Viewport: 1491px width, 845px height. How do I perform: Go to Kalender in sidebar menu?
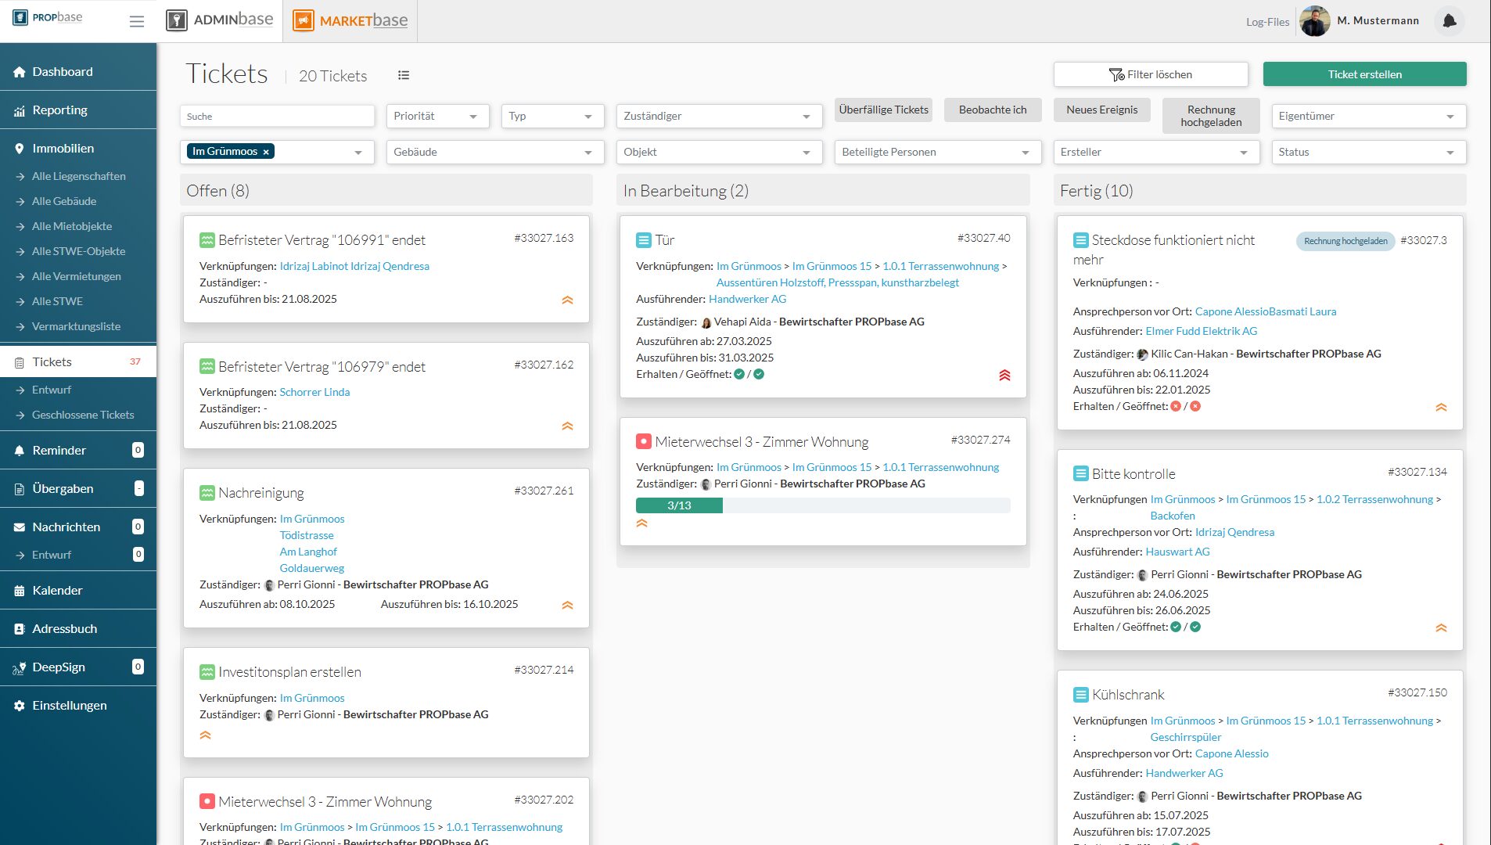(57, 591)
